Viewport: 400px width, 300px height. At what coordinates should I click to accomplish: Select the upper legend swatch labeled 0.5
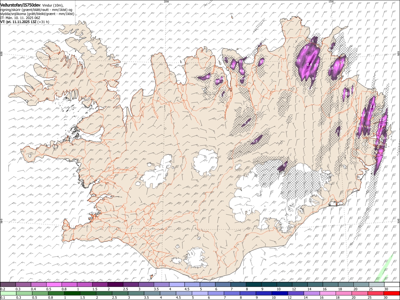(54, 285)
